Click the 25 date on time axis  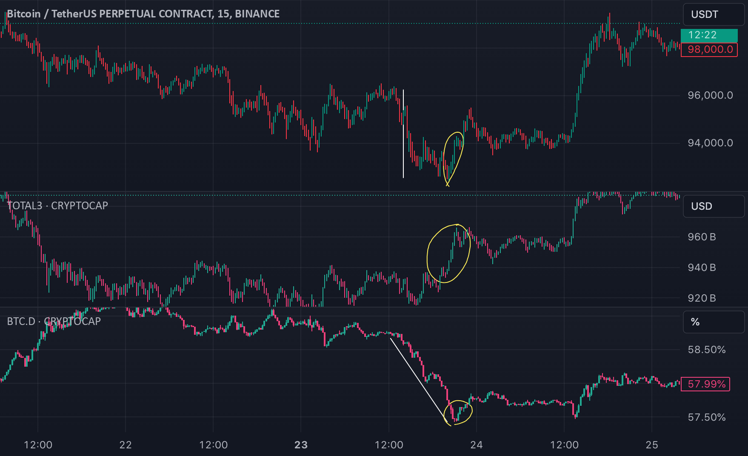point(652,445)
